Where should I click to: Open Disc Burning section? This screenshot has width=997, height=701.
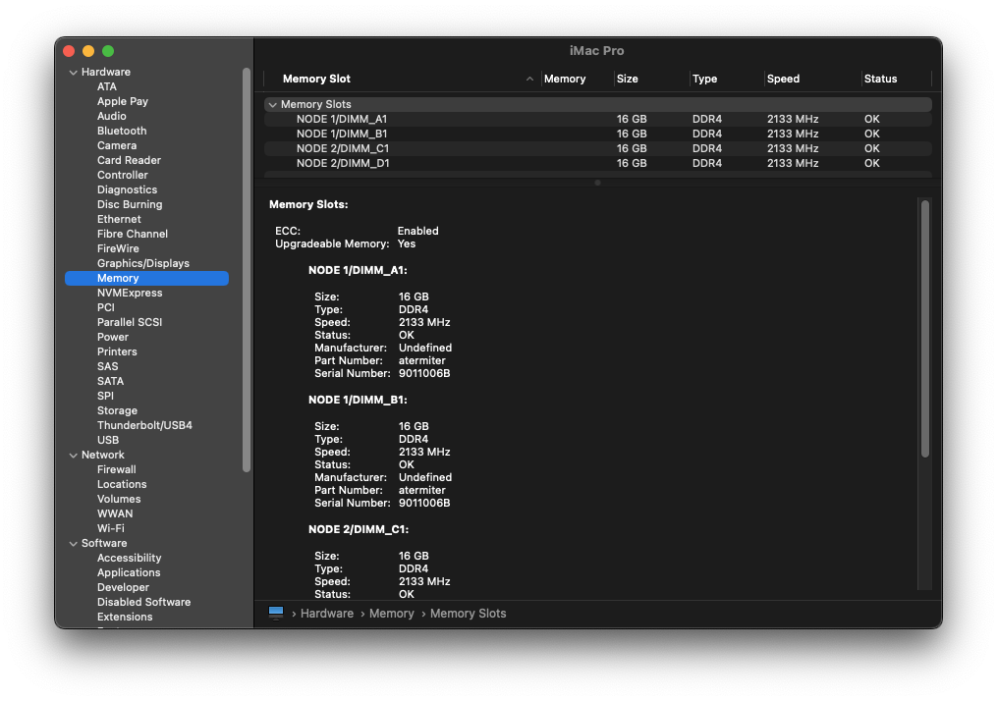coord(130,204)
